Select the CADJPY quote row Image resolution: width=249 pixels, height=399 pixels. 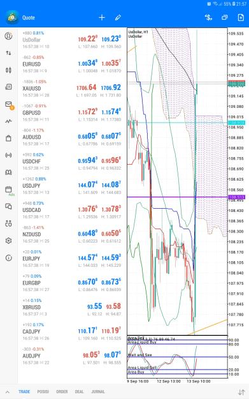[x=72, y=331]
